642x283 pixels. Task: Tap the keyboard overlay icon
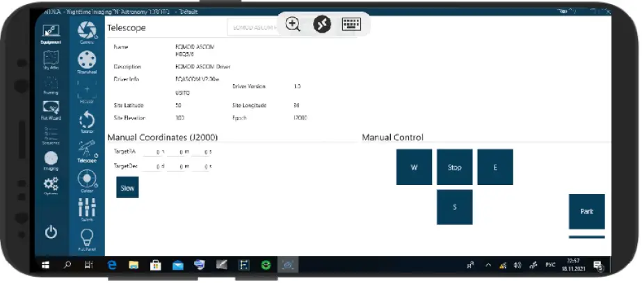tap(351, 24)
